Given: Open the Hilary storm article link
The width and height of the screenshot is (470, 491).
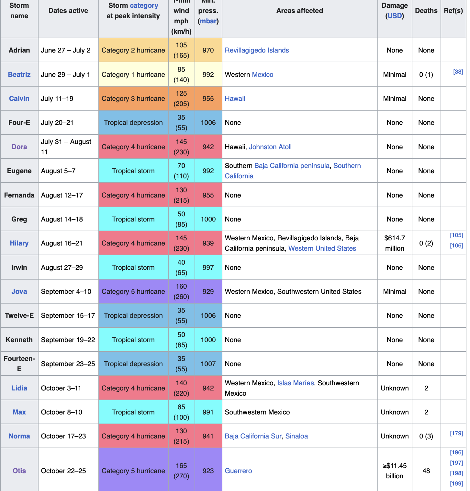Looking at the screenshot, I should 19,243.
